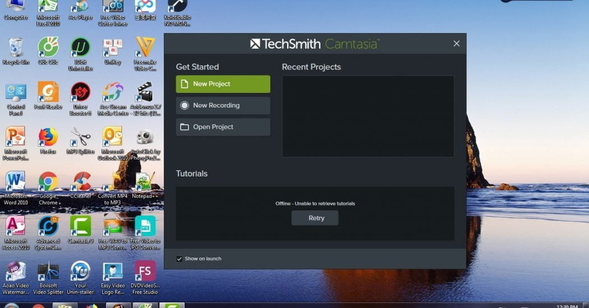The image size is (589, 308).
Task: Click the New Project button
Action: point(223,84)
